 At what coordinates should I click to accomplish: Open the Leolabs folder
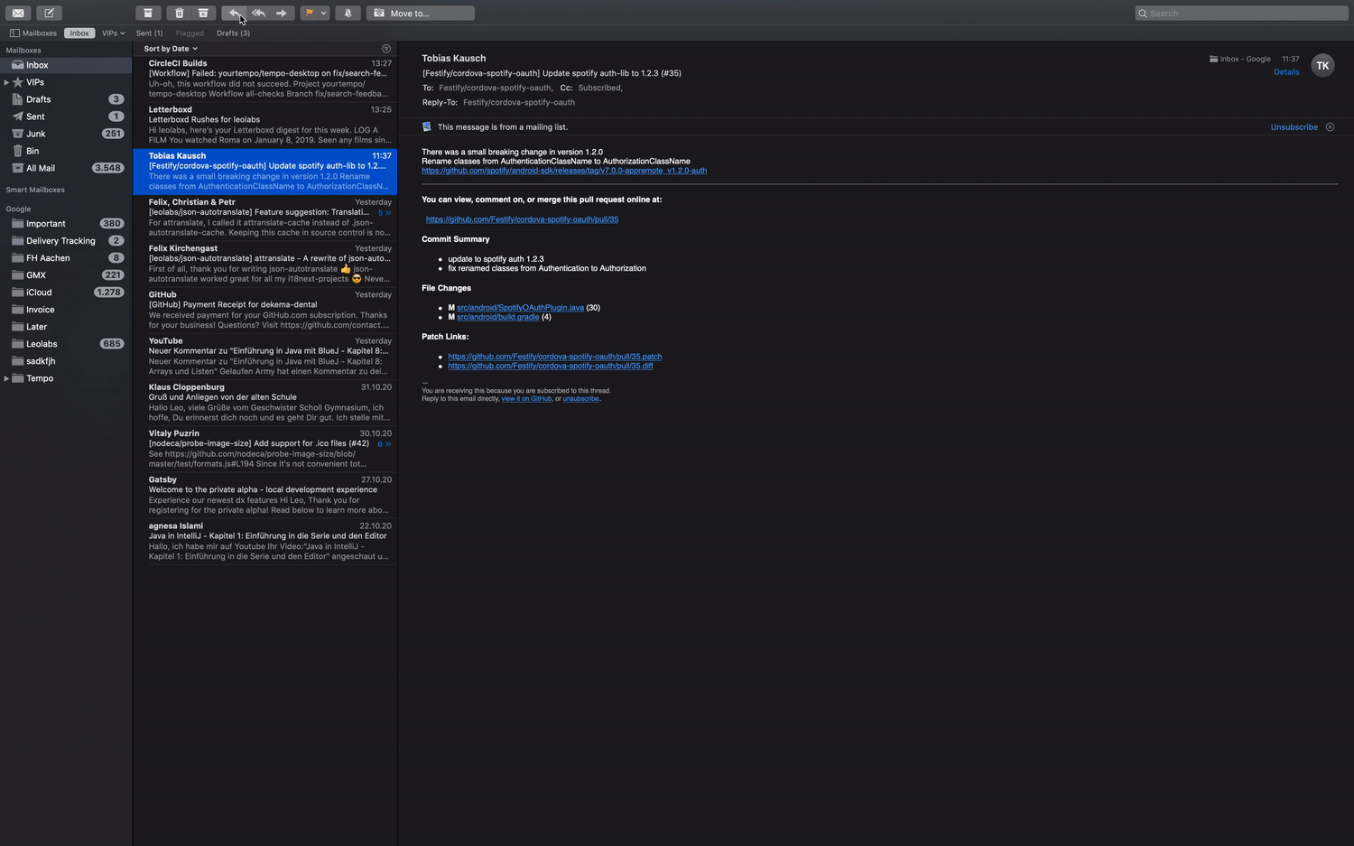point(66,344)
